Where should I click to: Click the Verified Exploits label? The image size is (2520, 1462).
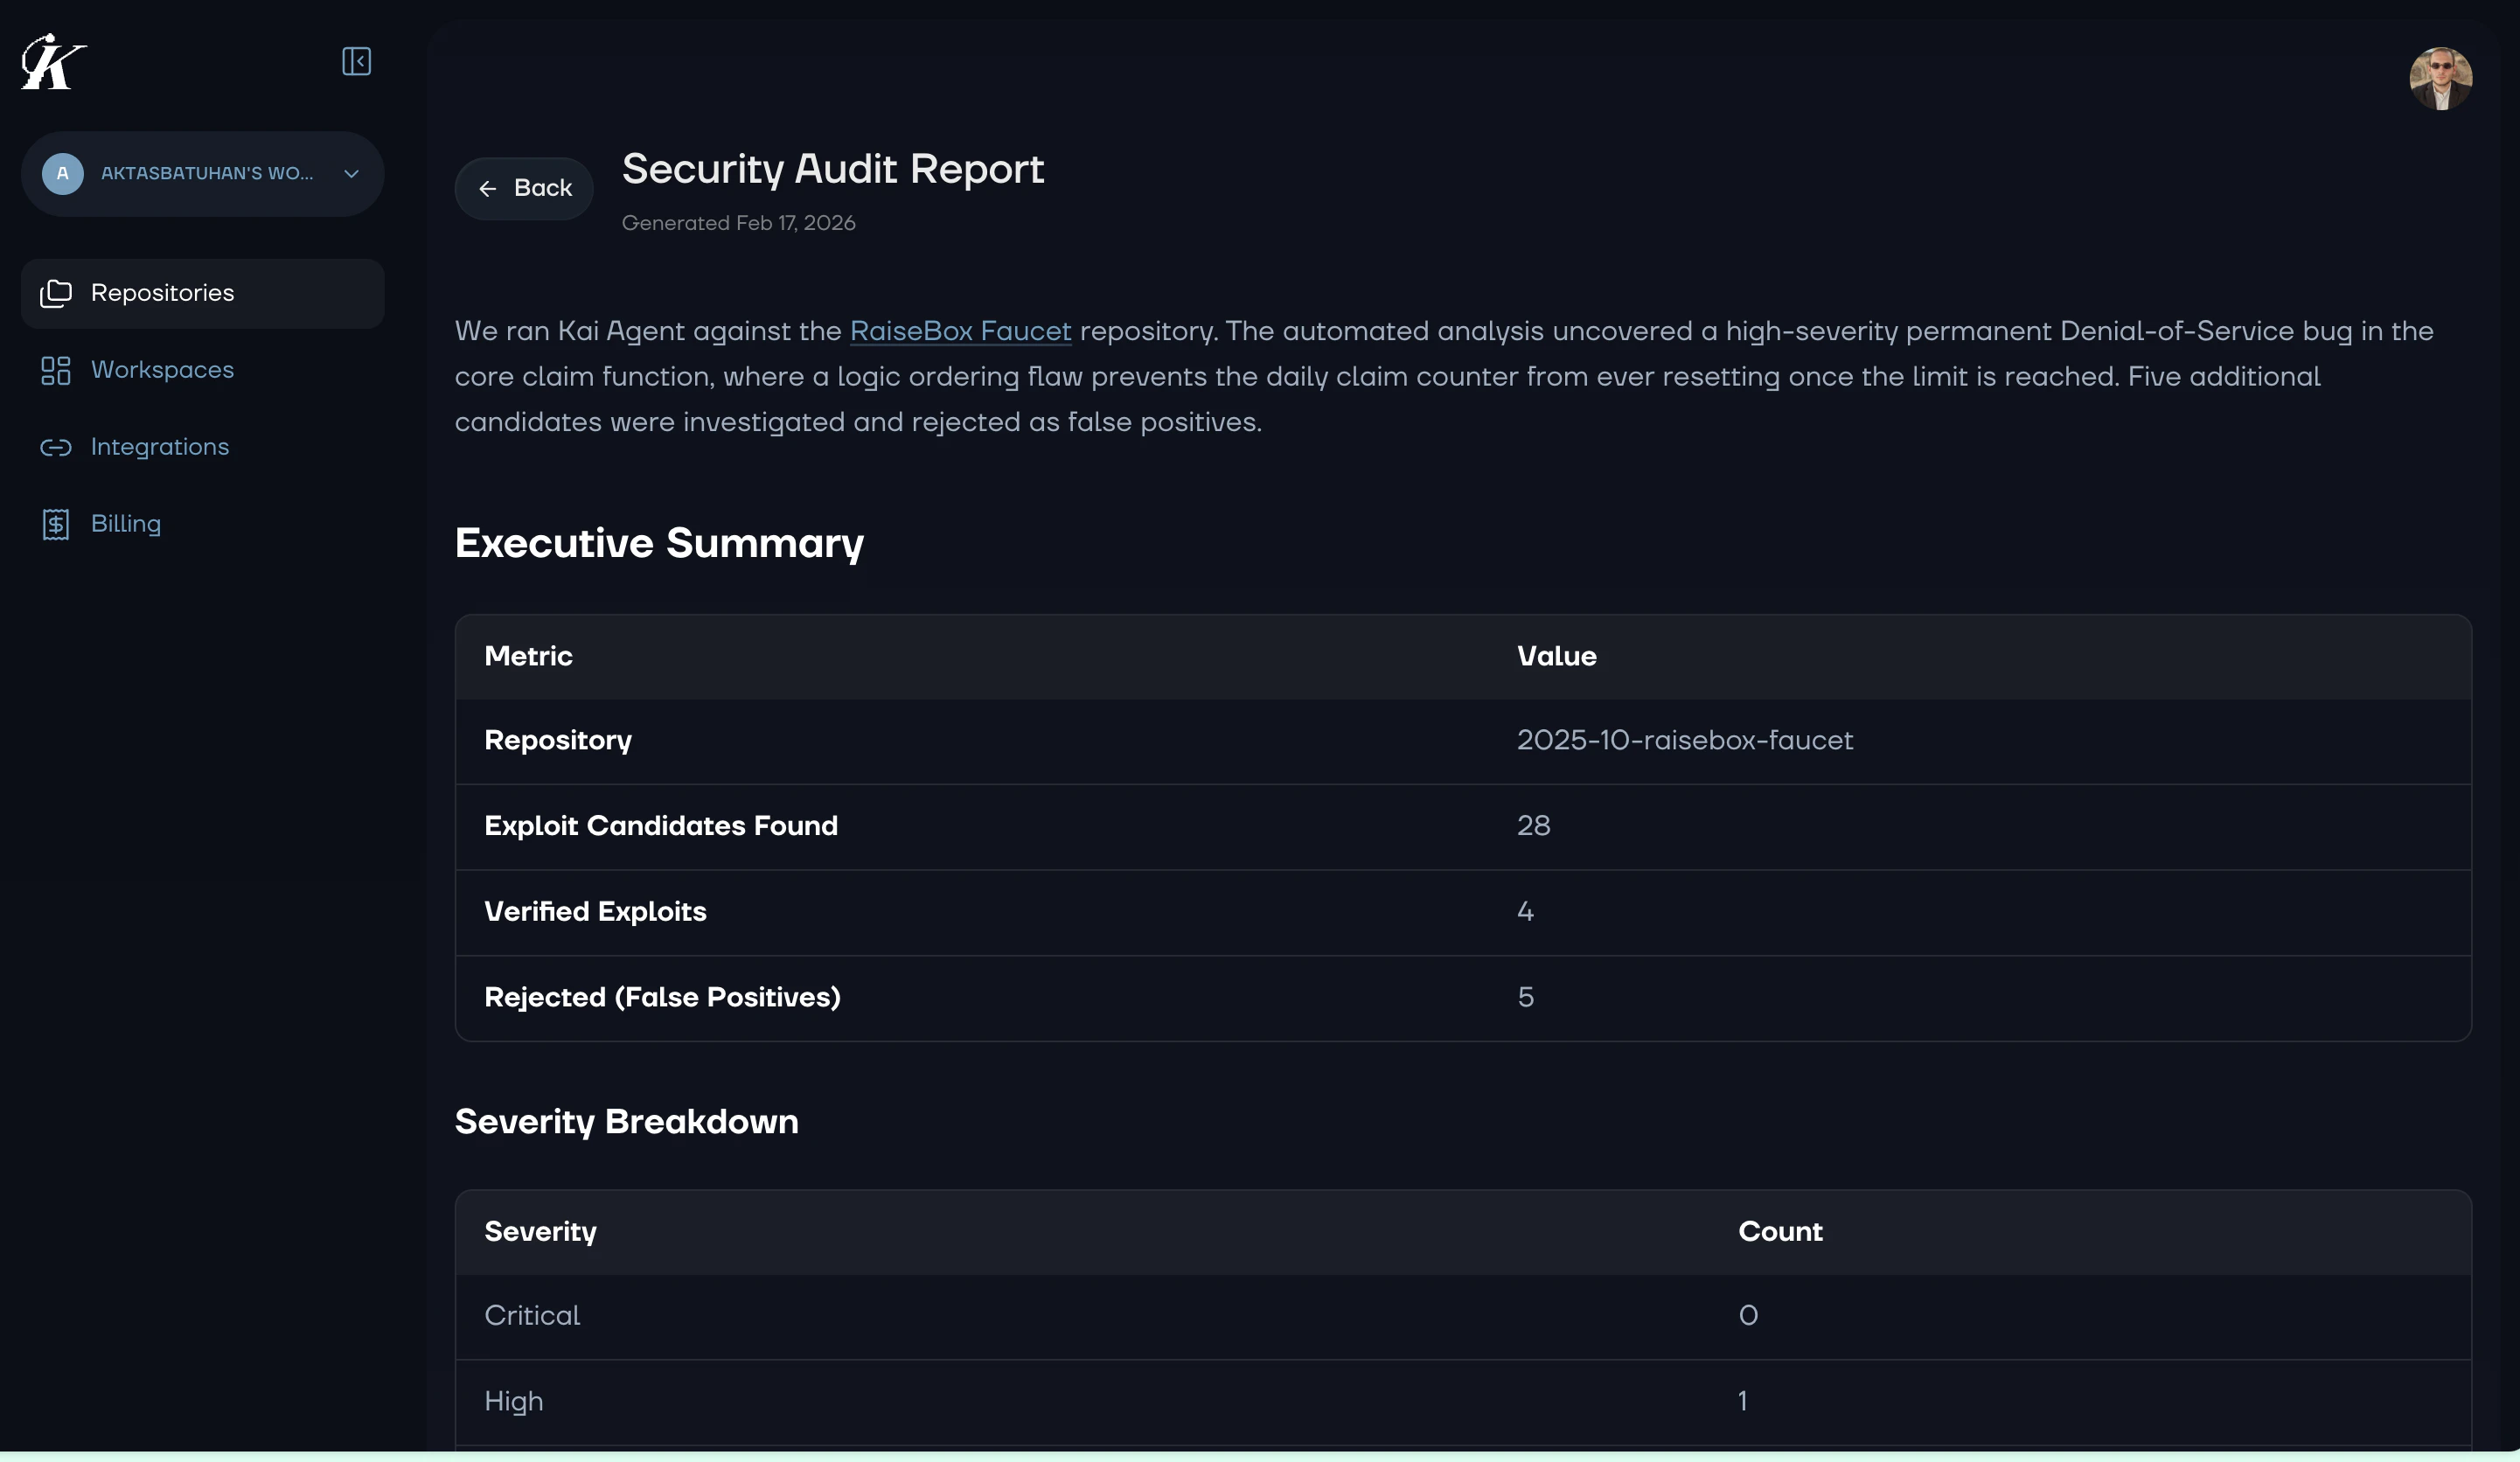click(x=595, y=912)
